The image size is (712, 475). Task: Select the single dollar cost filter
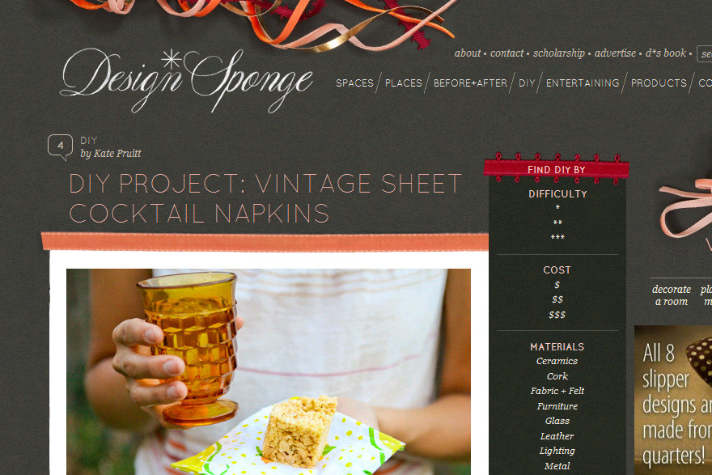(557, 285)
